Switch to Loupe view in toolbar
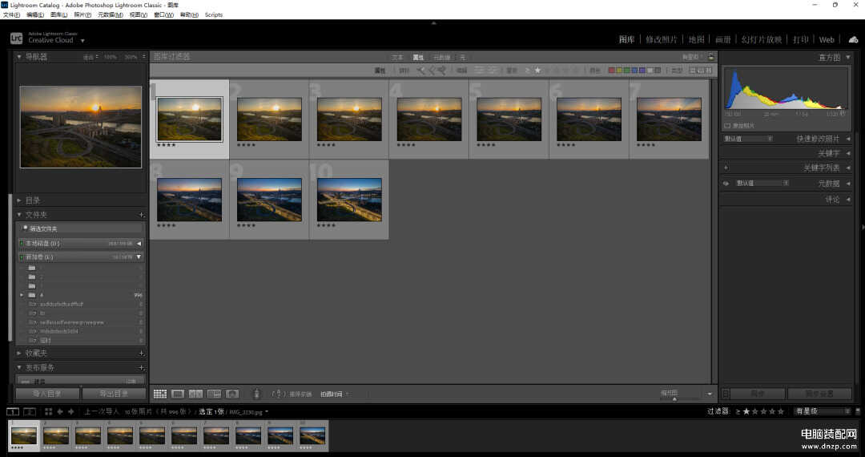Screen dimensions: 865x457 178,394
